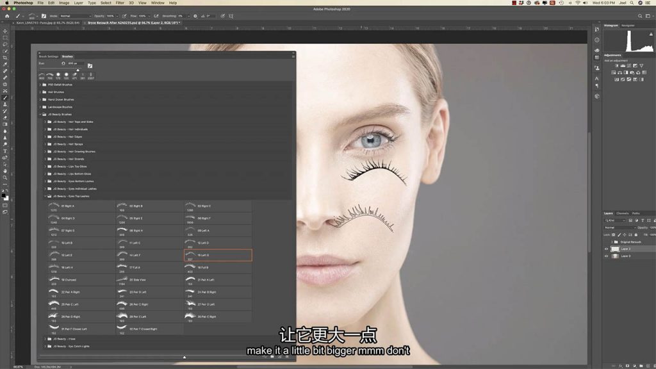Image resolution: width=656 pixels, height=369 pixels.
Task: Collapse the JS Beauty Brushes folder
Action: pos(40,114)
